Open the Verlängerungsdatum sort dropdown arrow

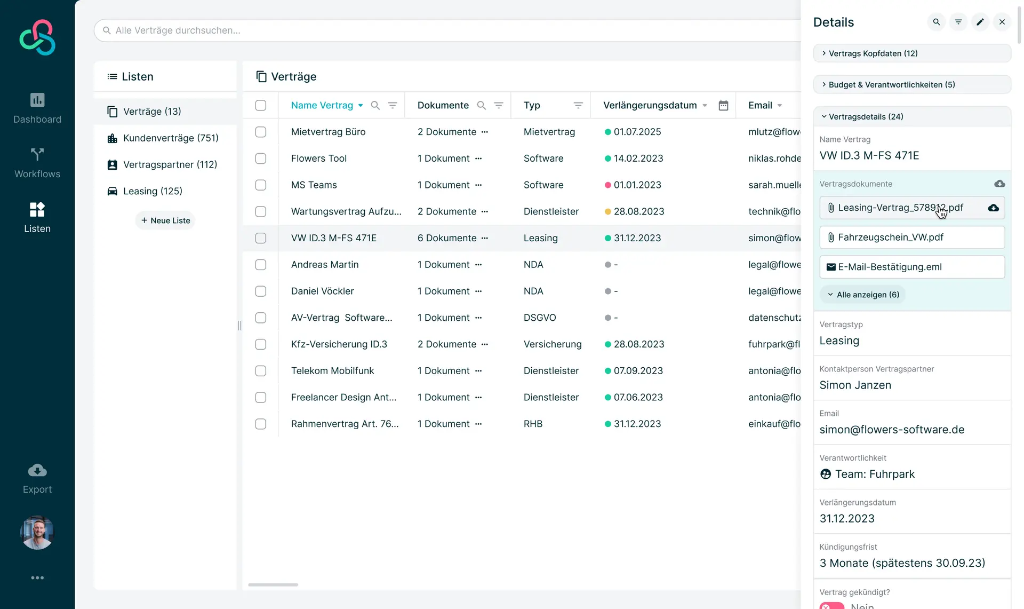705,106
